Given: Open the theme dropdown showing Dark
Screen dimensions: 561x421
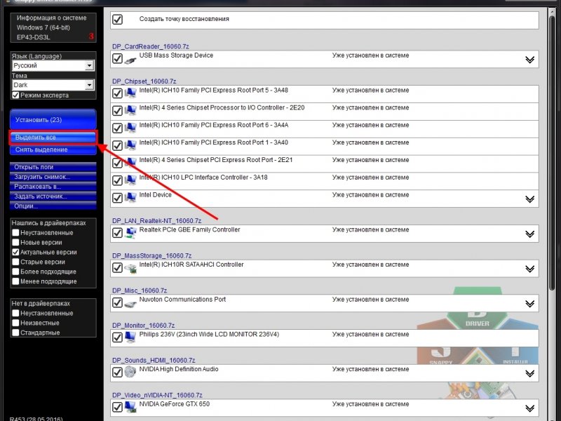Looking at the screenshot, I should [x=53, y=85].
